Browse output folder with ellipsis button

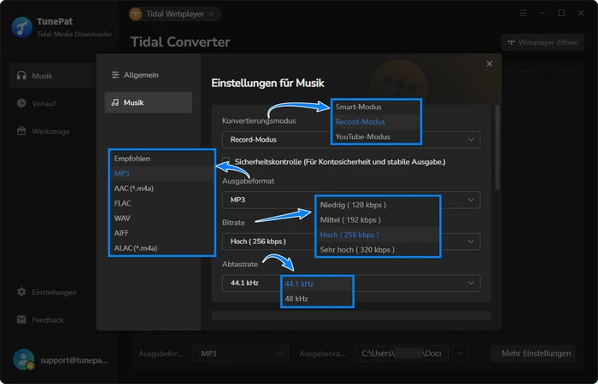(460, 353)
